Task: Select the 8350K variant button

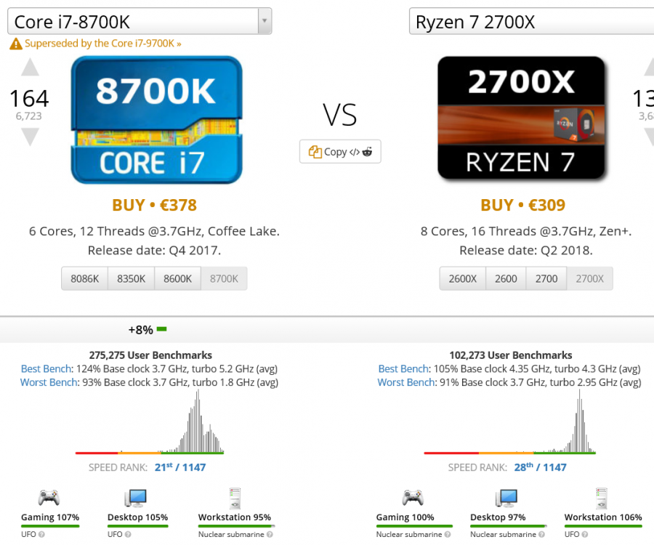Action: click(131, 278)
